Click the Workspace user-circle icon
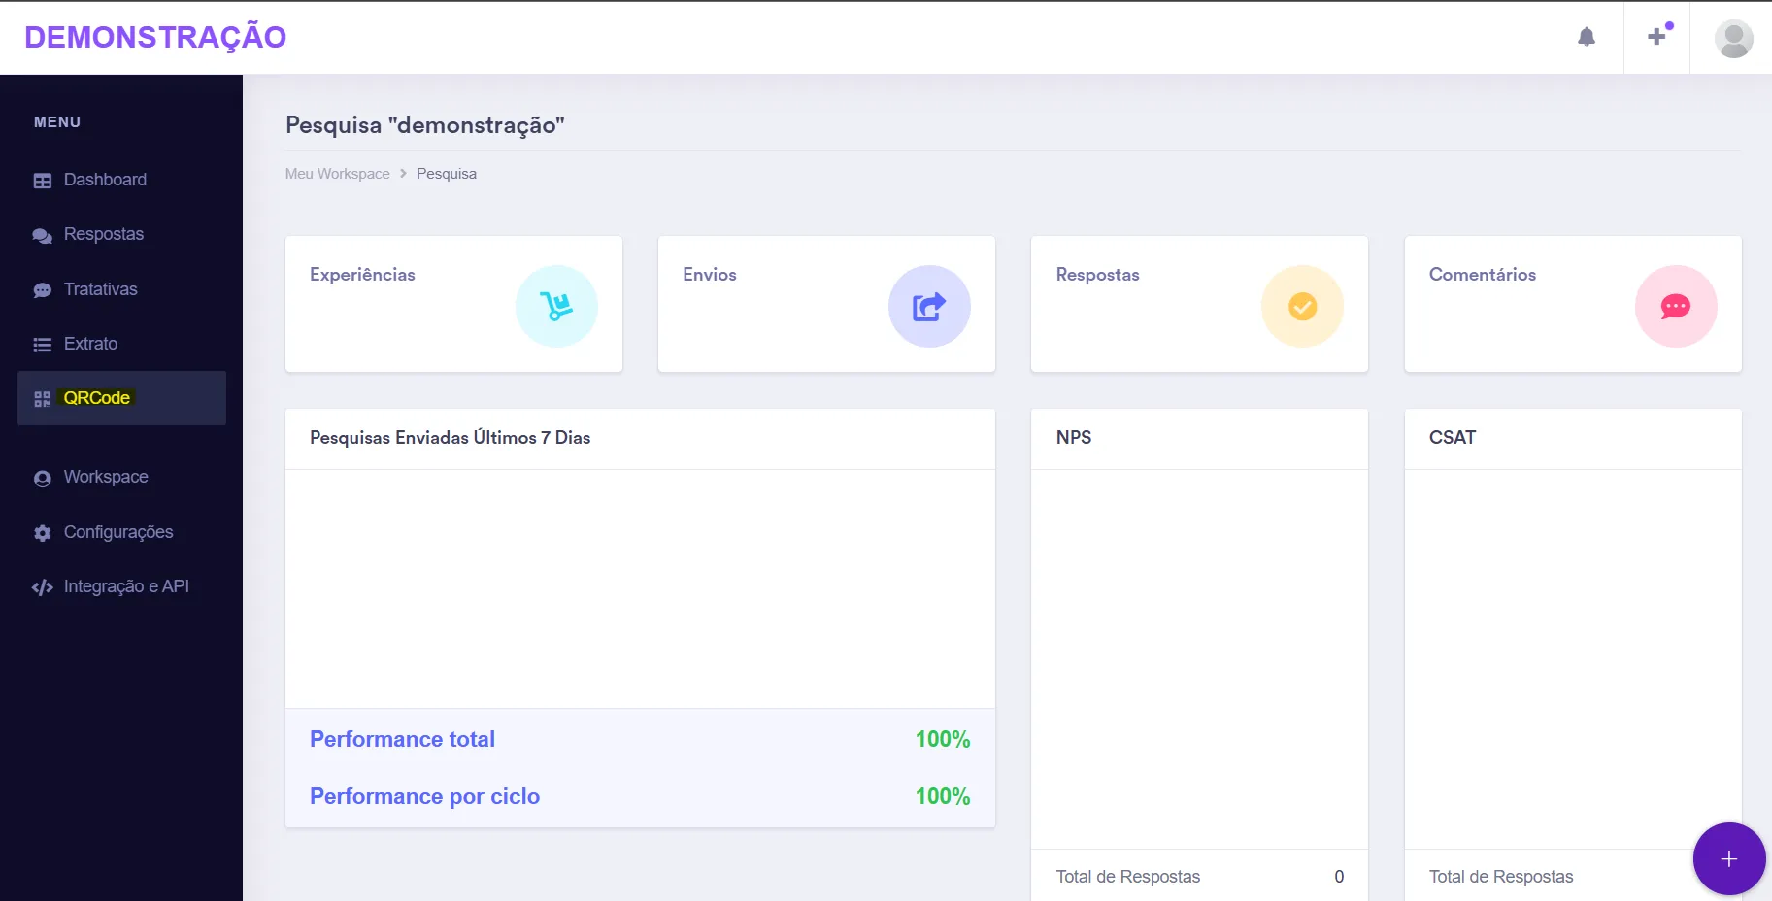The width and height of the screenshot is (1772, 901). pyautogui.click(x=42, y=478)
